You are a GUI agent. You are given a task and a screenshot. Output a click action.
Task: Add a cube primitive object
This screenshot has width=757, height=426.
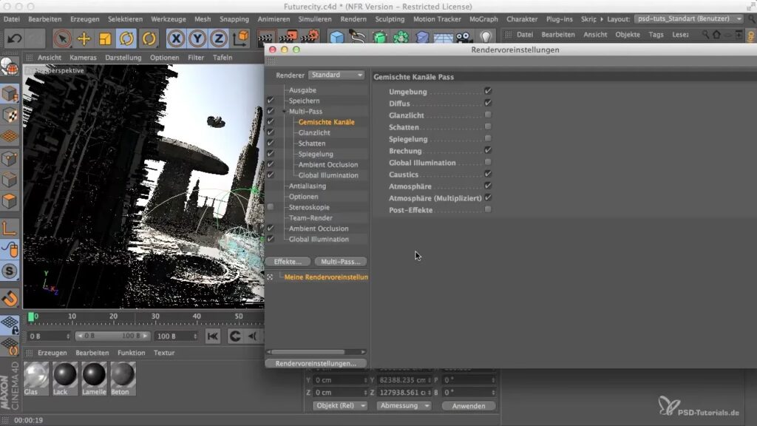337,38
